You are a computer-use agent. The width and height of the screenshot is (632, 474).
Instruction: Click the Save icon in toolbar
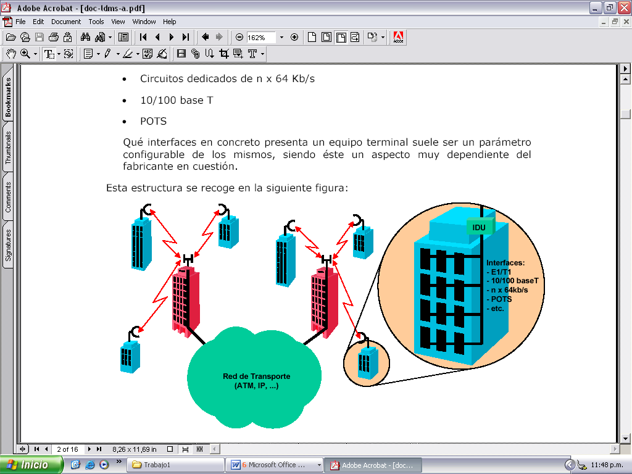[x=39, y=38]
